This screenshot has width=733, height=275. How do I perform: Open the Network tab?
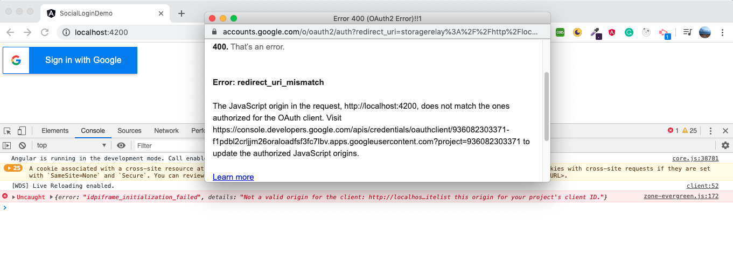[166, 131]
